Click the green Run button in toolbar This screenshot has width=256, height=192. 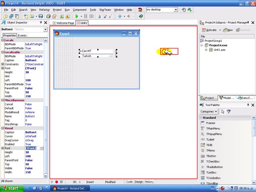click(x=76, y=16)
